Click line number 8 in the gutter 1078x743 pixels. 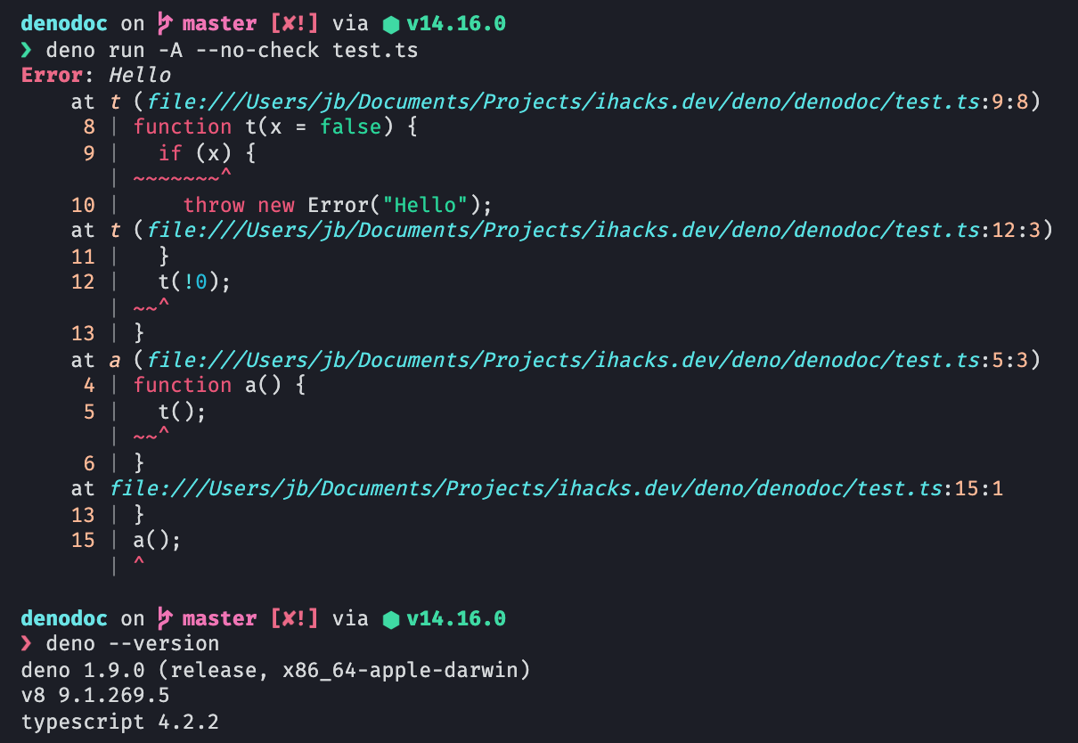89,127
